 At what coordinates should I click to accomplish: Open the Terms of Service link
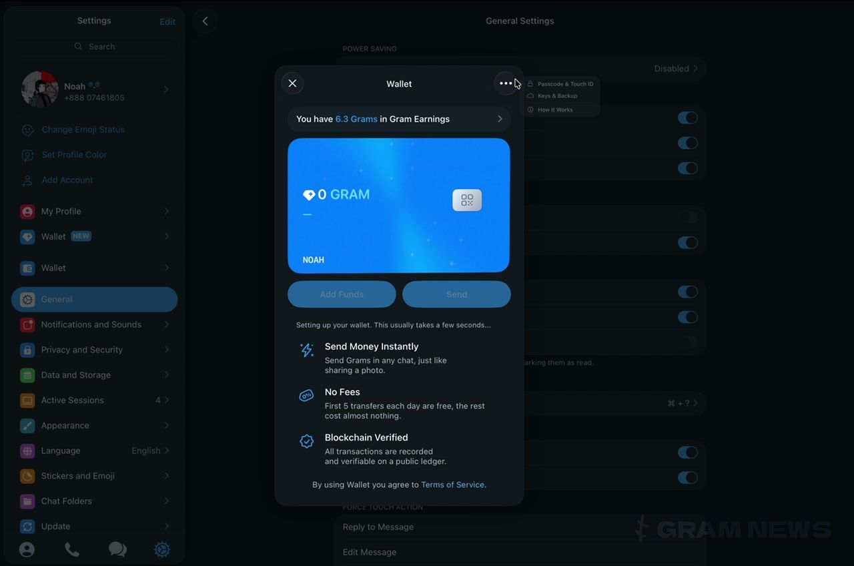click(453, 485)
